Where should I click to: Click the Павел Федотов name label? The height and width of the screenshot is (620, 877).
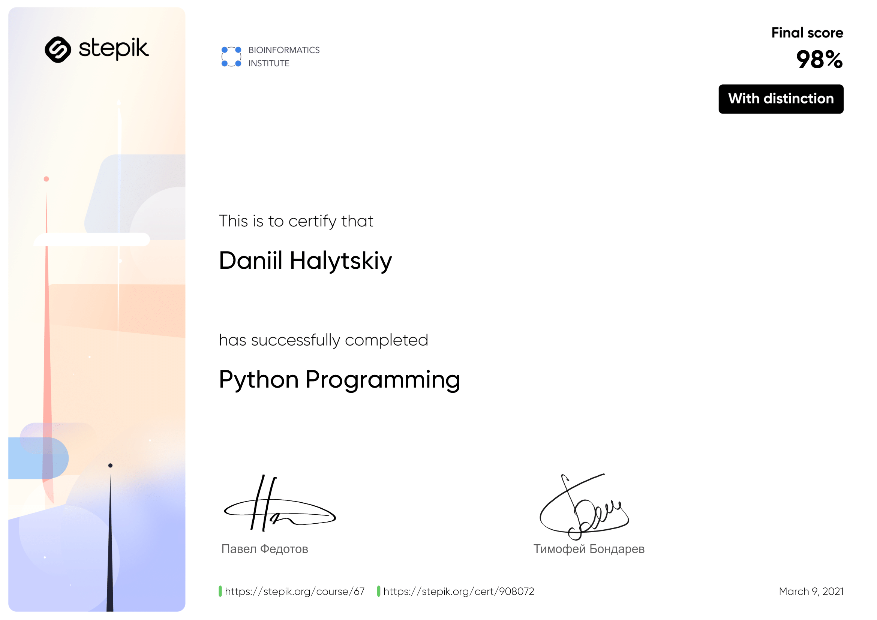[265, 549]
